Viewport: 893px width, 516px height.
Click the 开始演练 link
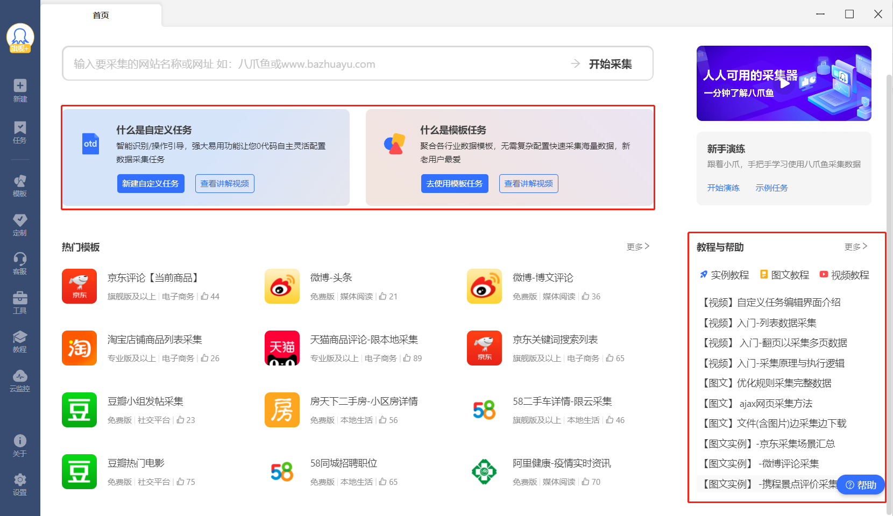point(723,188)
